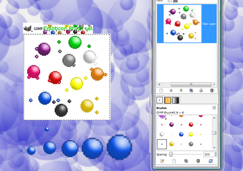Delete the selected brush

(198, 161)
